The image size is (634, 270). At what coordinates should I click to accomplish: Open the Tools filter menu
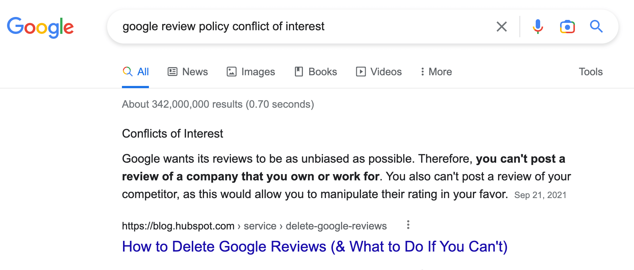[590, 72]
